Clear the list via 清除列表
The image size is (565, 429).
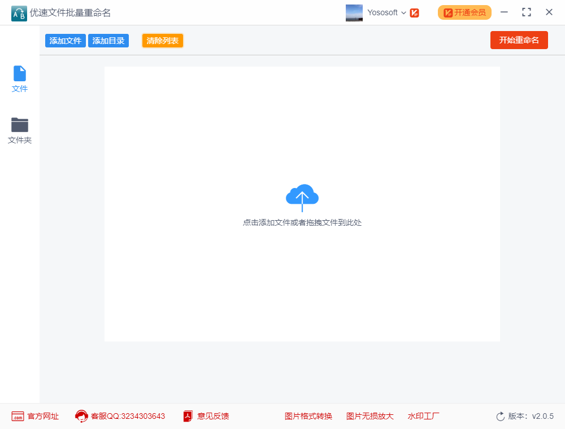[162, 40]
